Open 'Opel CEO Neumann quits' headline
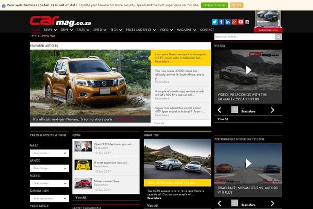 (114, 144)
